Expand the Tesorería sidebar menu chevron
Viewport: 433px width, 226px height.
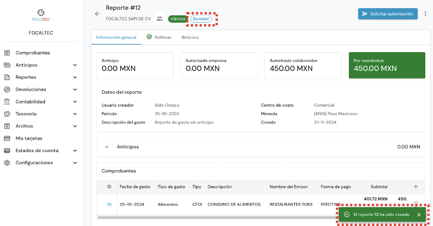click(75, 113)
